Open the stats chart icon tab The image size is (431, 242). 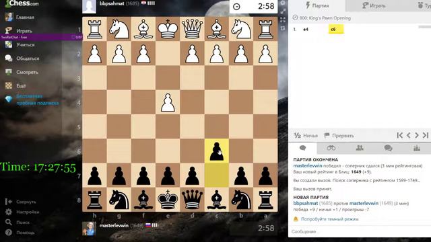417,148
